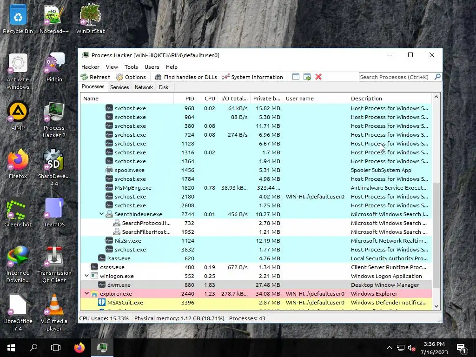Click the Windows Start button

tap(11, 348)
